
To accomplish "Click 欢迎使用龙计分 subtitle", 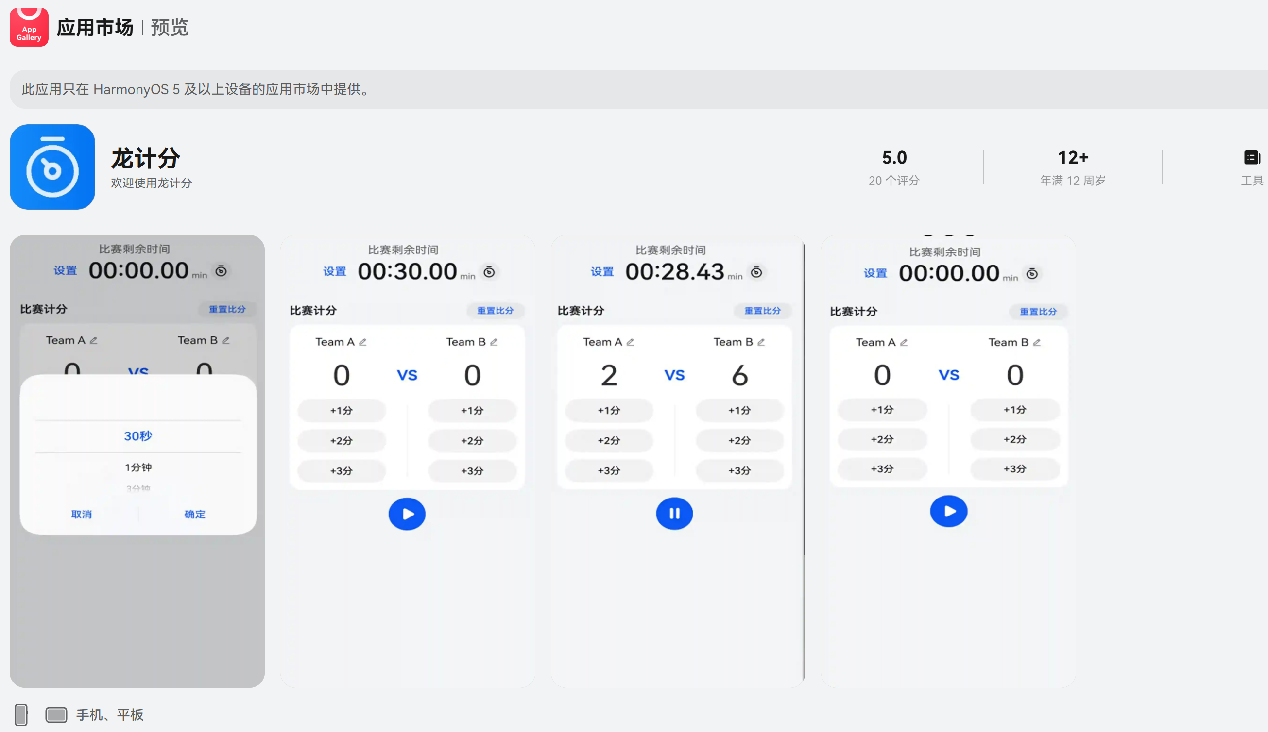I will point(152,183).
